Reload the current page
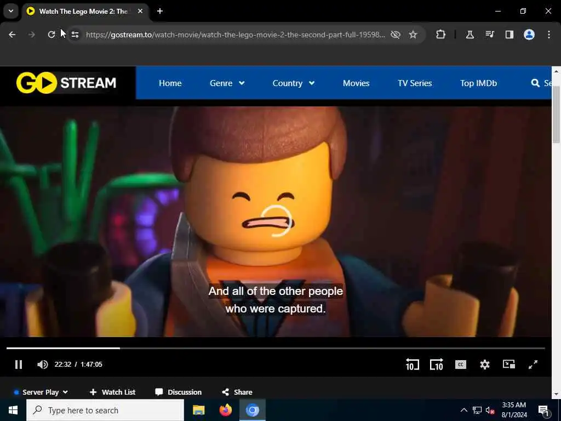561x421 pixels. point(51,35)
